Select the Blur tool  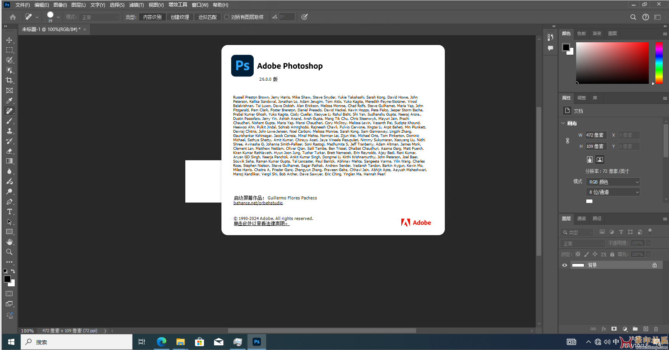tap(9, 171)
